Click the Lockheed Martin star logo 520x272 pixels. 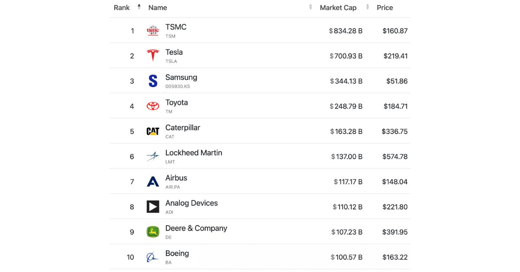[153, 156]
